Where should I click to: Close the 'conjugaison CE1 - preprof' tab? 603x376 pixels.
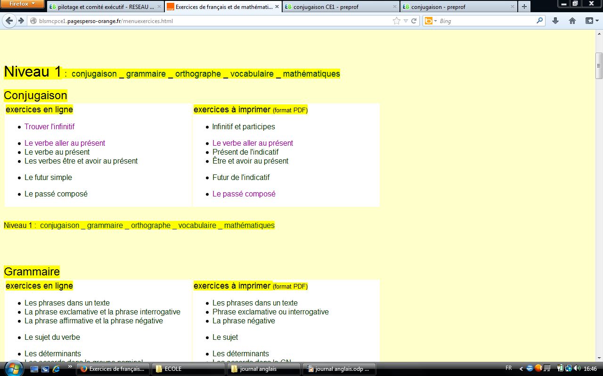(x=395, y=7)
